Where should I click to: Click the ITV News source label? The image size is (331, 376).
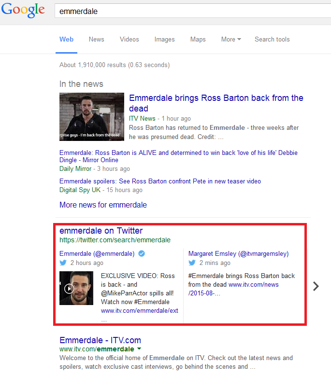142,118
